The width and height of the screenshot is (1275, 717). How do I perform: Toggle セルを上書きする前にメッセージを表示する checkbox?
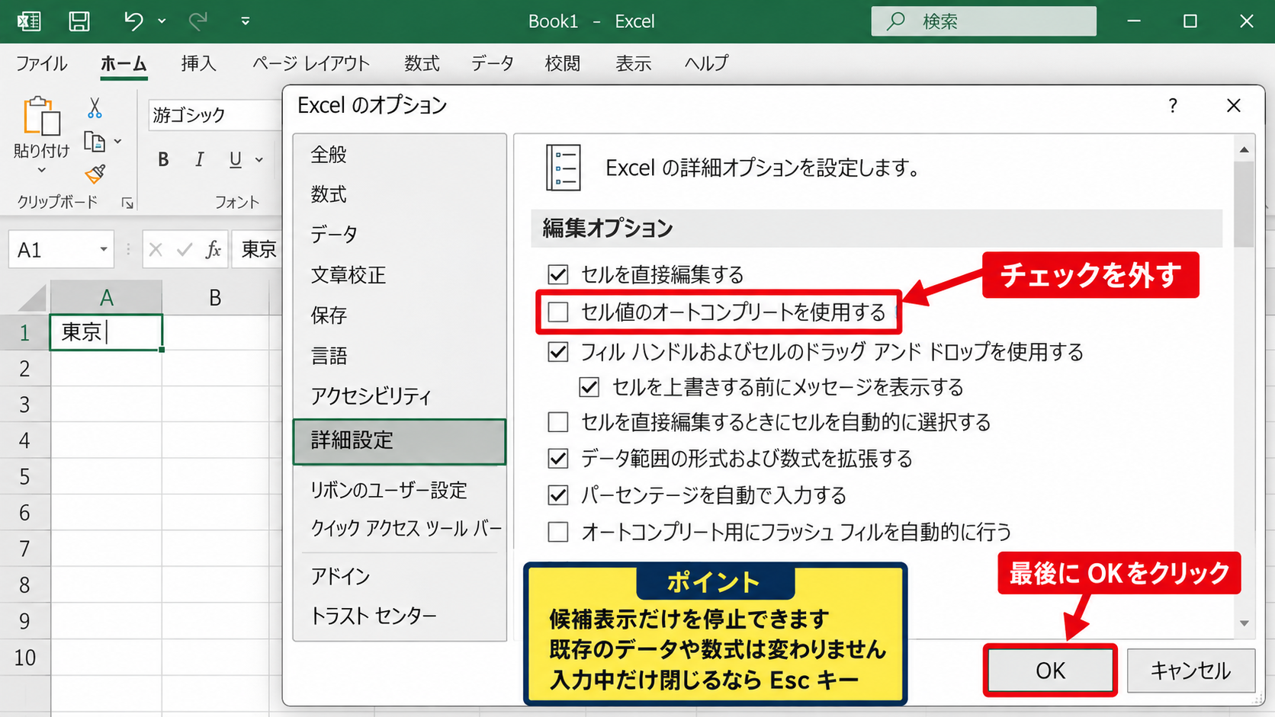point(589,387)
